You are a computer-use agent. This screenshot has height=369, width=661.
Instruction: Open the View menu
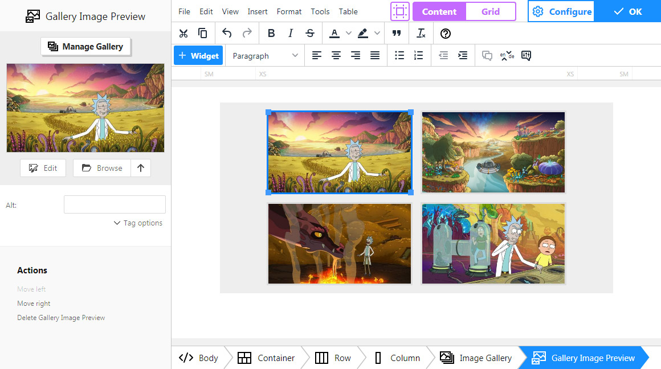tap(230, 11)
